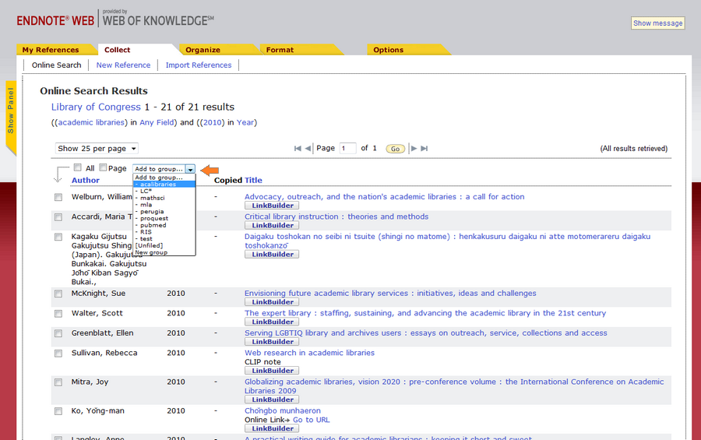Select New group from the list
The height and width of the screenshot is (440, 701).
[151, 252]
